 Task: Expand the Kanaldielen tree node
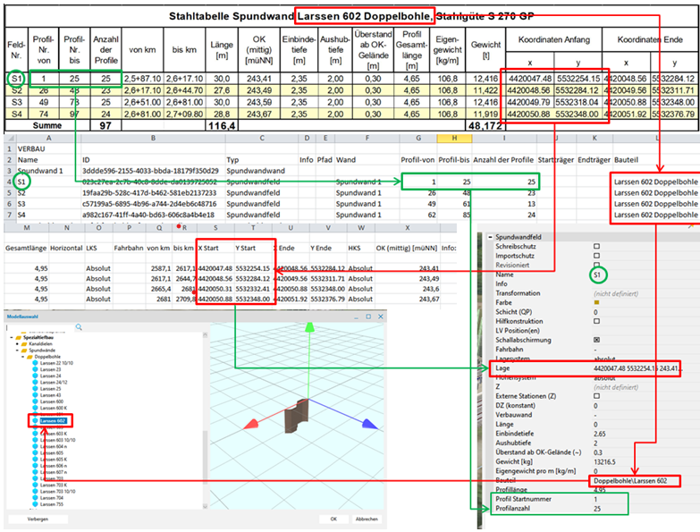tap(17, 344)
